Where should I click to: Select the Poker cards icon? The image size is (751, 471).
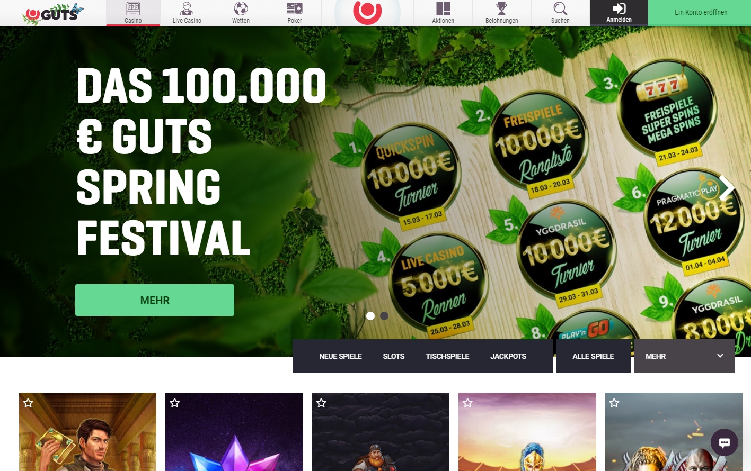tap(295, 8)
